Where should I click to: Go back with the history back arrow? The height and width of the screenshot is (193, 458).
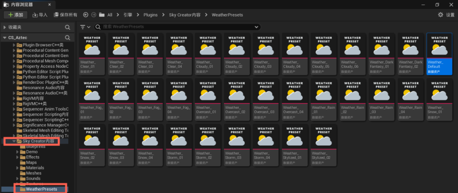[x=86, y=15]
